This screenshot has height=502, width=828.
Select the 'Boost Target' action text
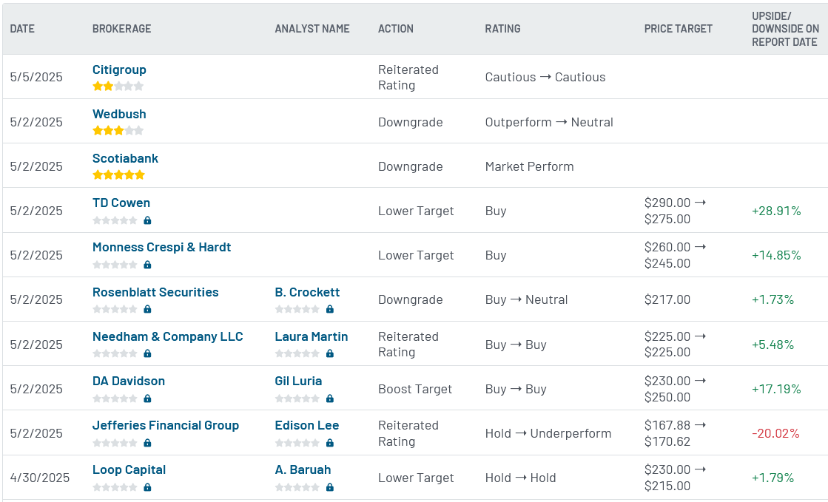coord(415,389)
